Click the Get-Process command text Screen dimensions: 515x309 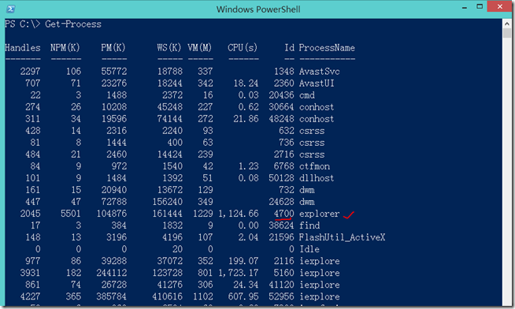(x=73, y=24)
